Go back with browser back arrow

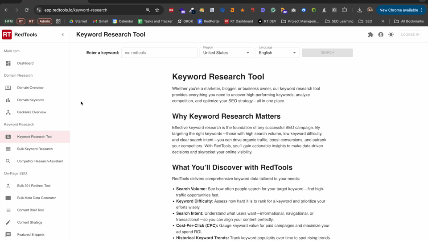pos(6,10)
